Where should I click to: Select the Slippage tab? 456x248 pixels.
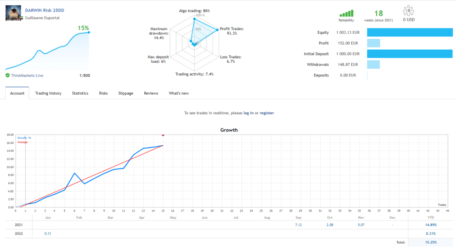126,93
